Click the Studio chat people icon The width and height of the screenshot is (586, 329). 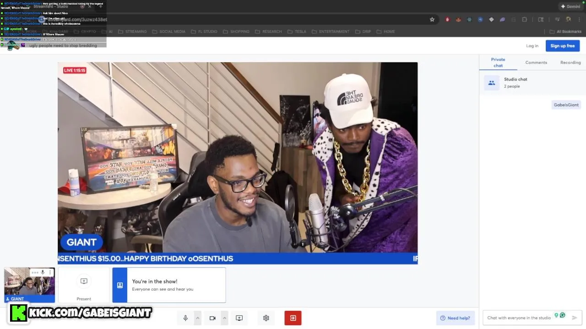[x=492, y=83]
